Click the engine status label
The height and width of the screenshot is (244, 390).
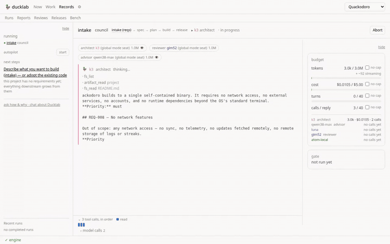pyautogui.click(x=15, y=240)
